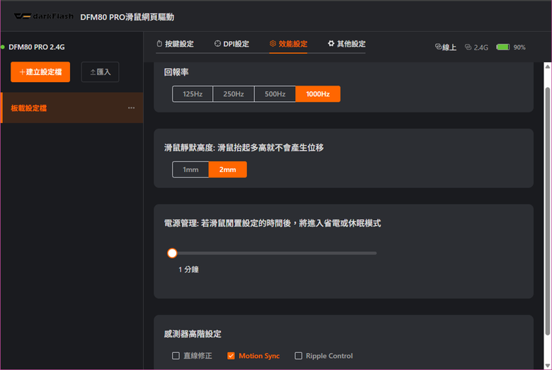Click the DFM80 PRO 2.4G device name

click(x=37, y=47)
